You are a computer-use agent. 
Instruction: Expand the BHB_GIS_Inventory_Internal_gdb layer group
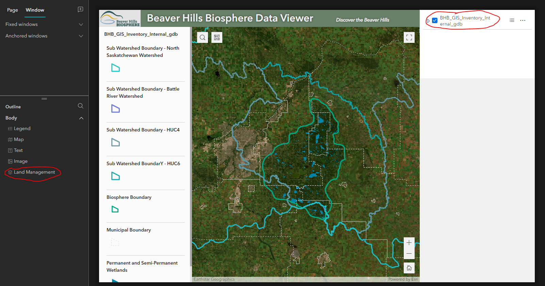click(428, 21)
